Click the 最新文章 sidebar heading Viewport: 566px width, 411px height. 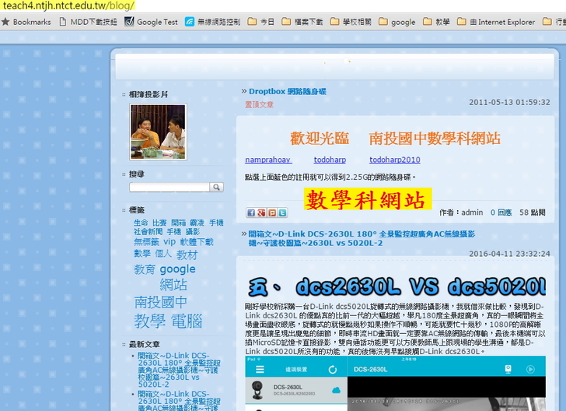(x=145, y=344)
